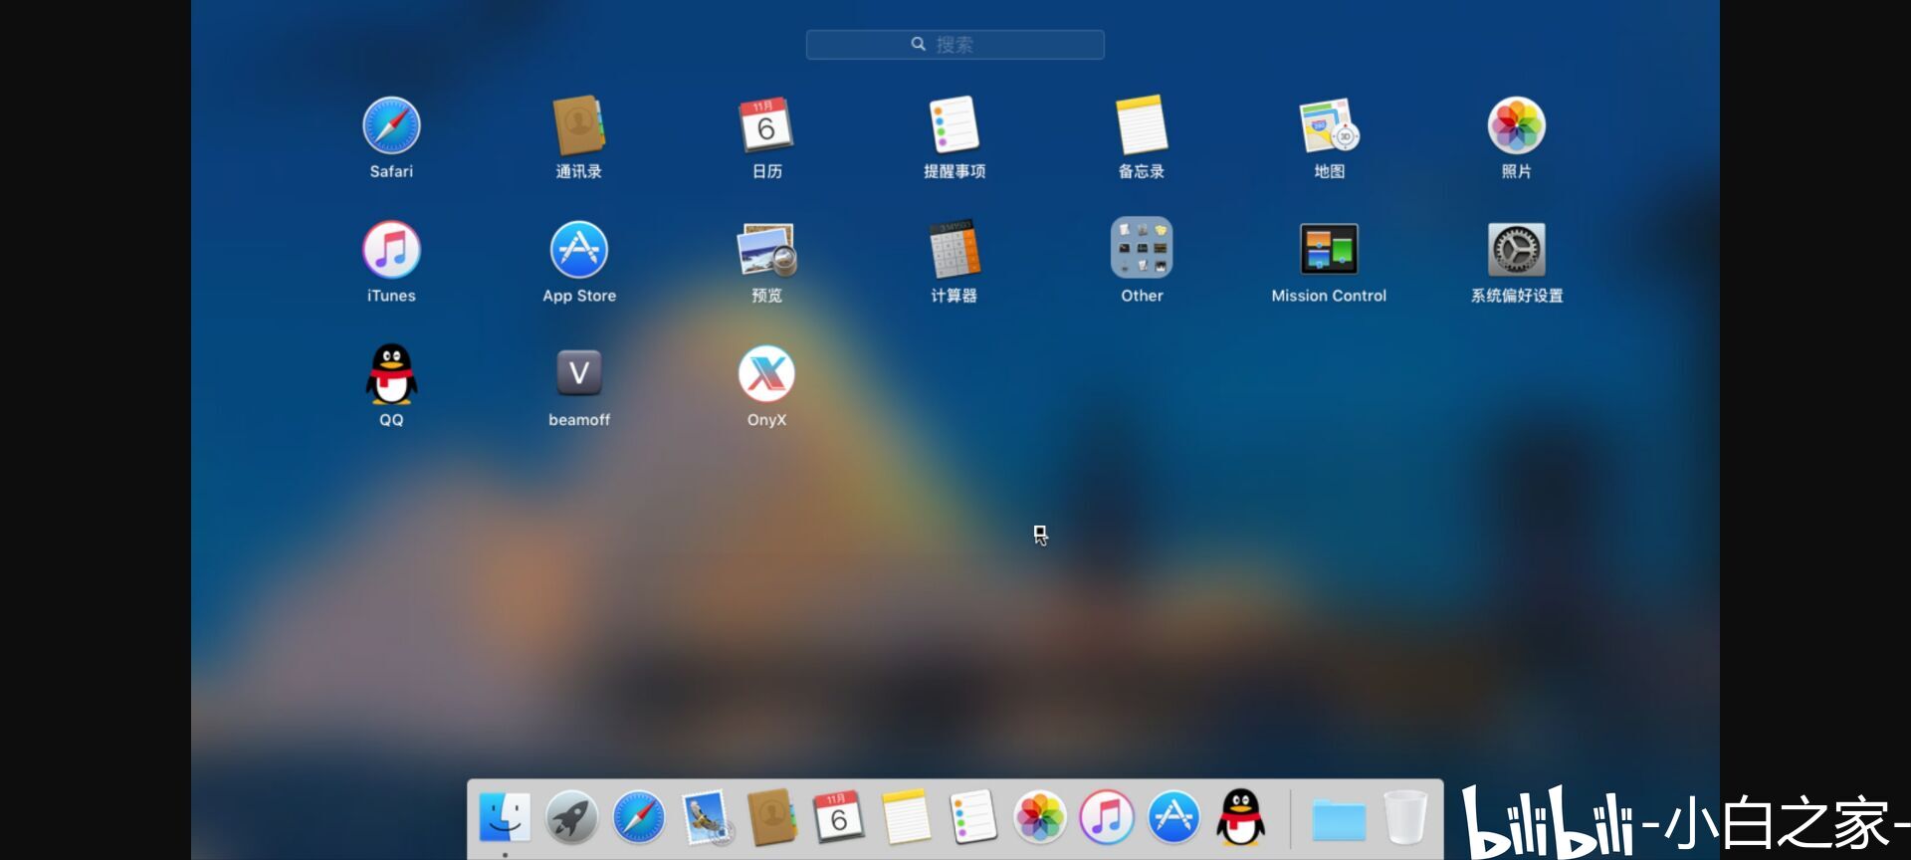Launch the 计算器 calculator app
1911x860 pixels.
(x=954, y=250)
